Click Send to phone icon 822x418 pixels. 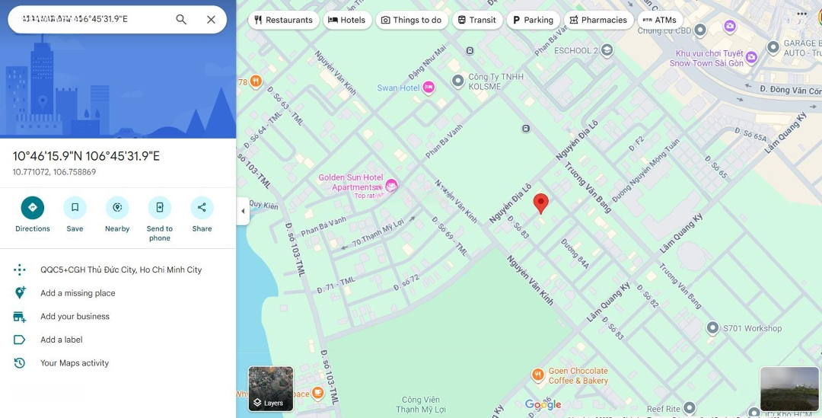pos(160,208)
